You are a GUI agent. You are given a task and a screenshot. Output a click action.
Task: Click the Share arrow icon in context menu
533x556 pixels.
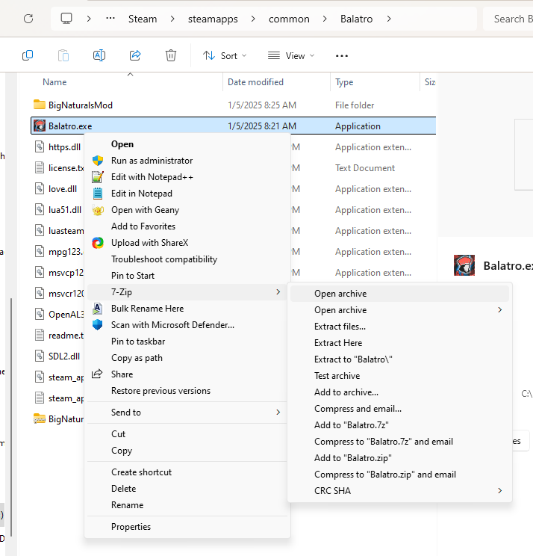(97, 374)
